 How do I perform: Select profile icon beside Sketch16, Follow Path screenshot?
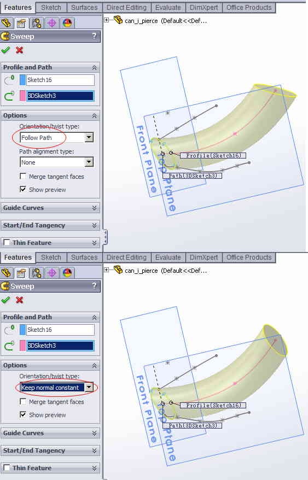click(9, 80)
